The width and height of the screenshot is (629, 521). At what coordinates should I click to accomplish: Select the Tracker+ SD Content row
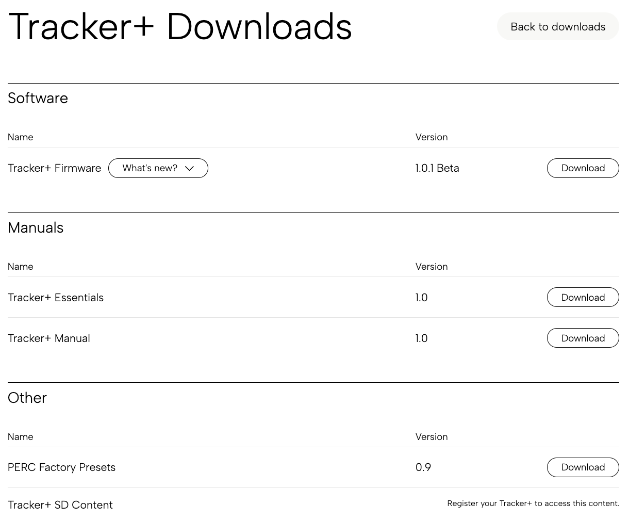[60, 505]
